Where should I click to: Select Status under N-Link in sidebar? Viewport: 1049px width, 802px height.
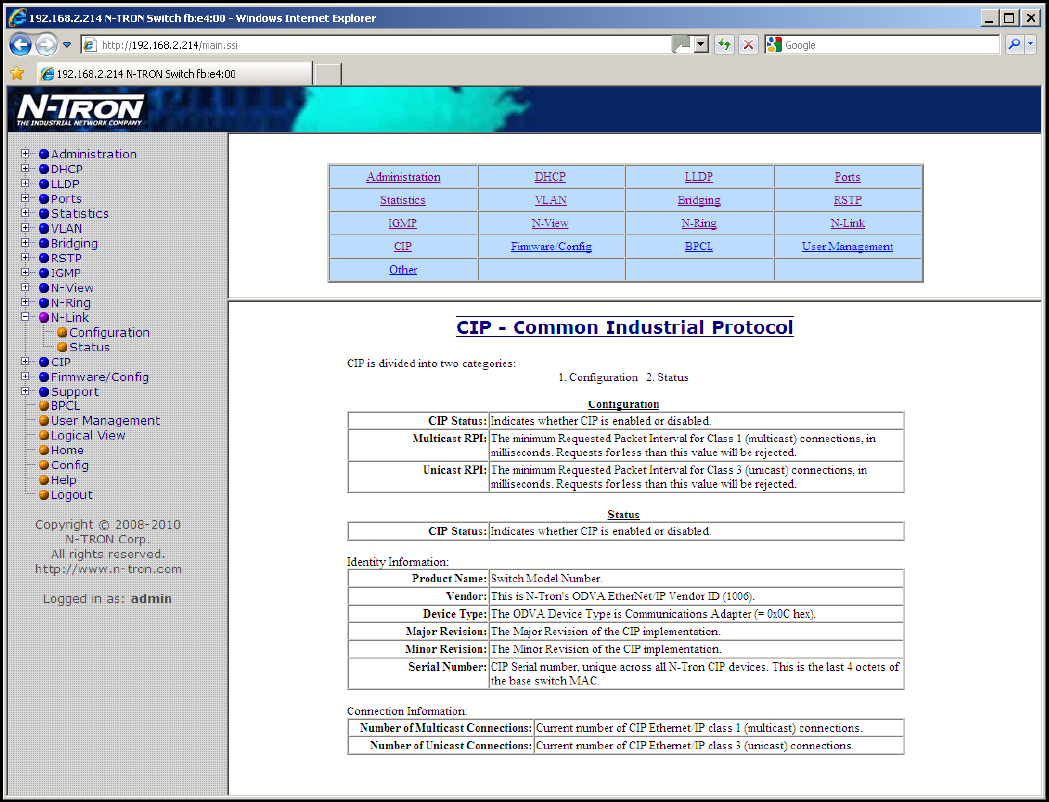tap(89, 347)
